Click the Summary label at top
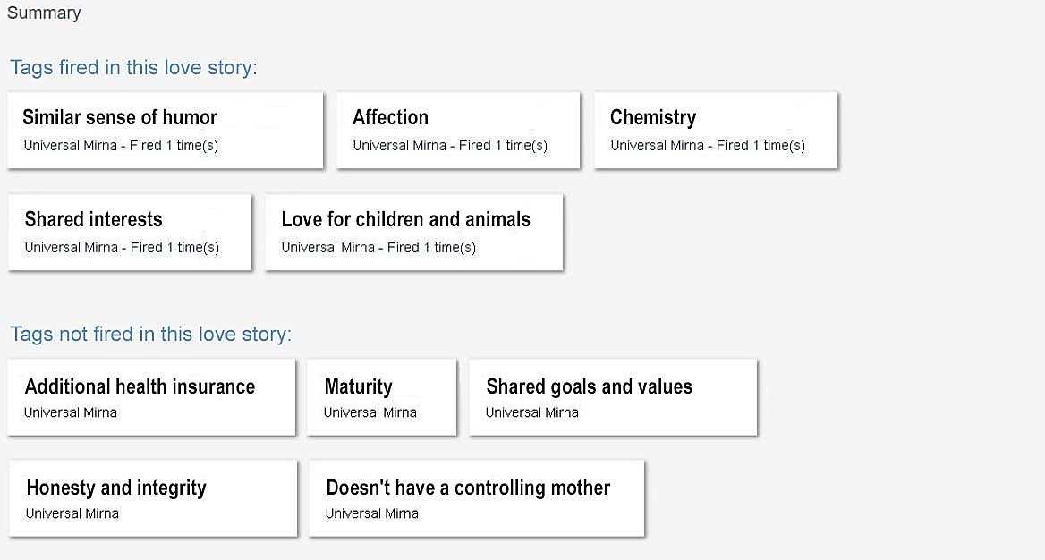This screenshot has width=1045, height=560. [x=44, y=13]
